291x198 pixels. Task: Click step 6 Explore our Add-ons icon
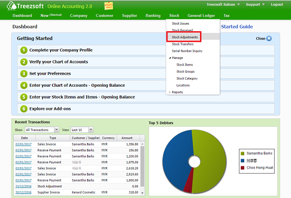click(x=24, y=109)
